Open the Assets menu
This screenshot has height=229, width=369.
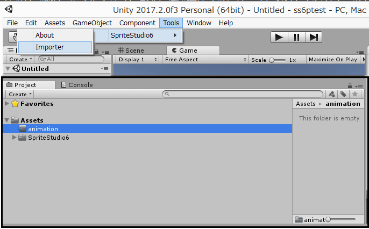point(55,23)
